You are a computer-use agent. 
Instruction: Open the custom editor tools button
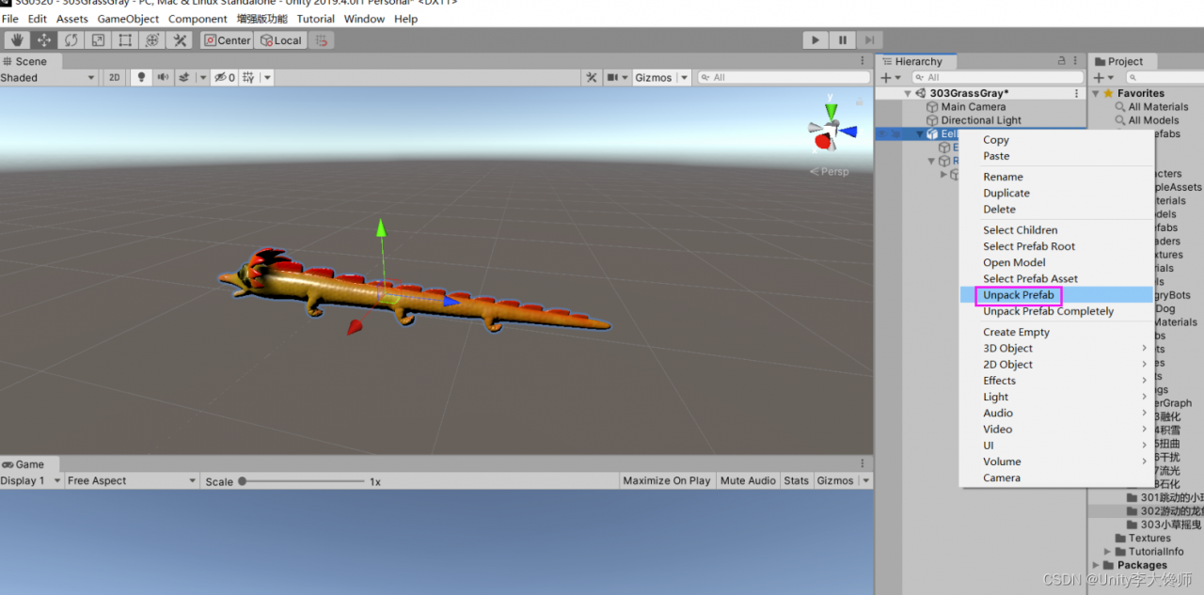tap(180, 40)
